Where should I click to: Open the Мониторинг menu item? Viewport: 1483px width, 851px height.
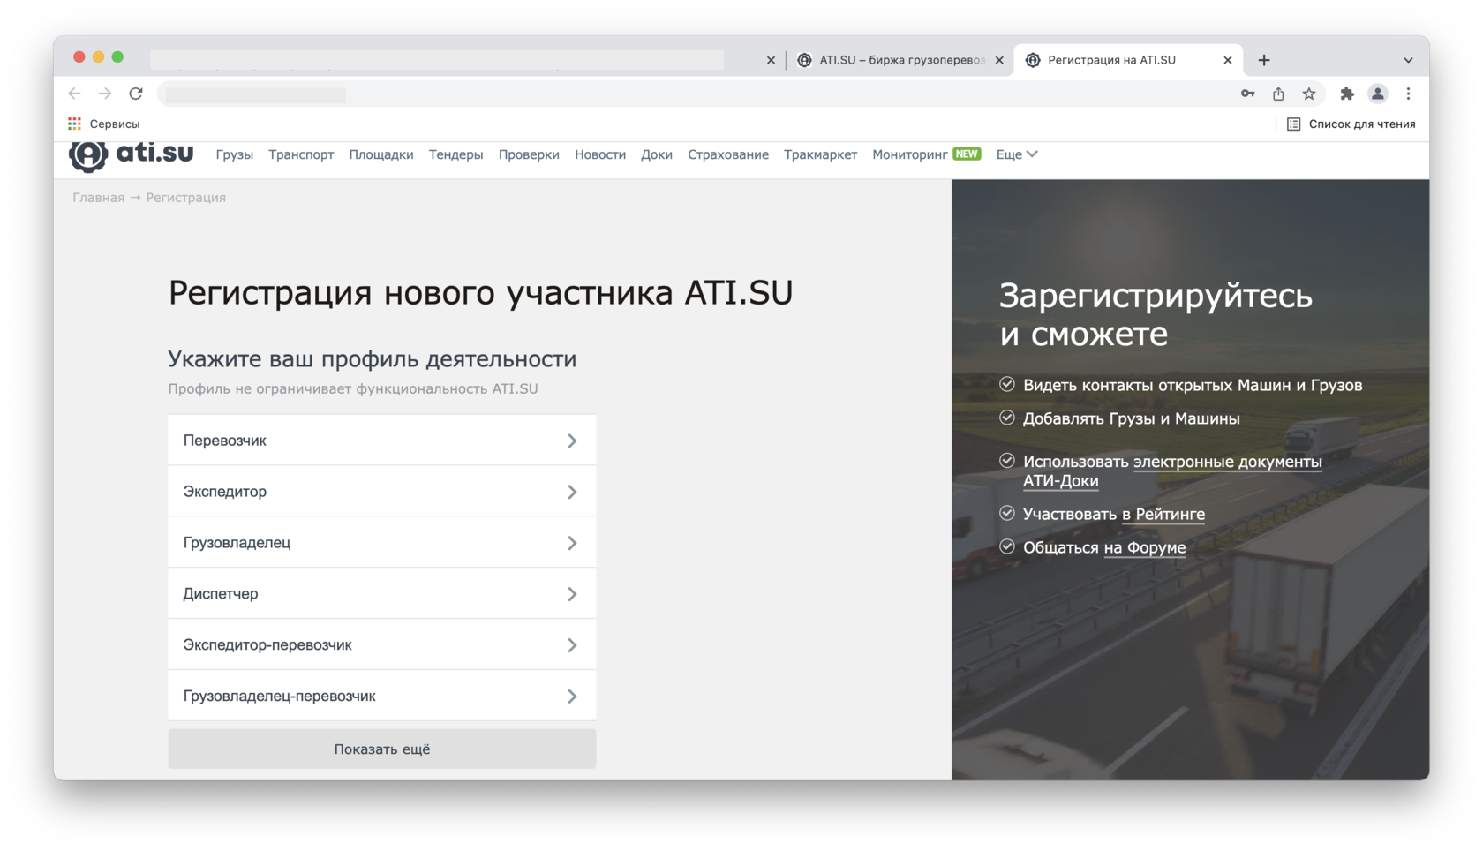(x=909, y=154)
